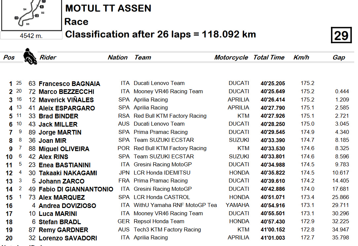Select Takaaki NAKAGAMI in the results

coord(68,173)
